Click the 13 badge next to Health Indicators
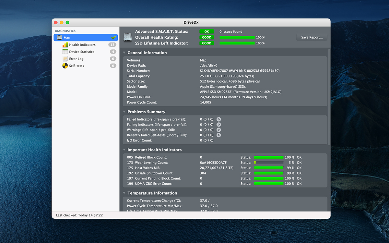The height and width of the screenshot is (243, 389). point(112,45)
